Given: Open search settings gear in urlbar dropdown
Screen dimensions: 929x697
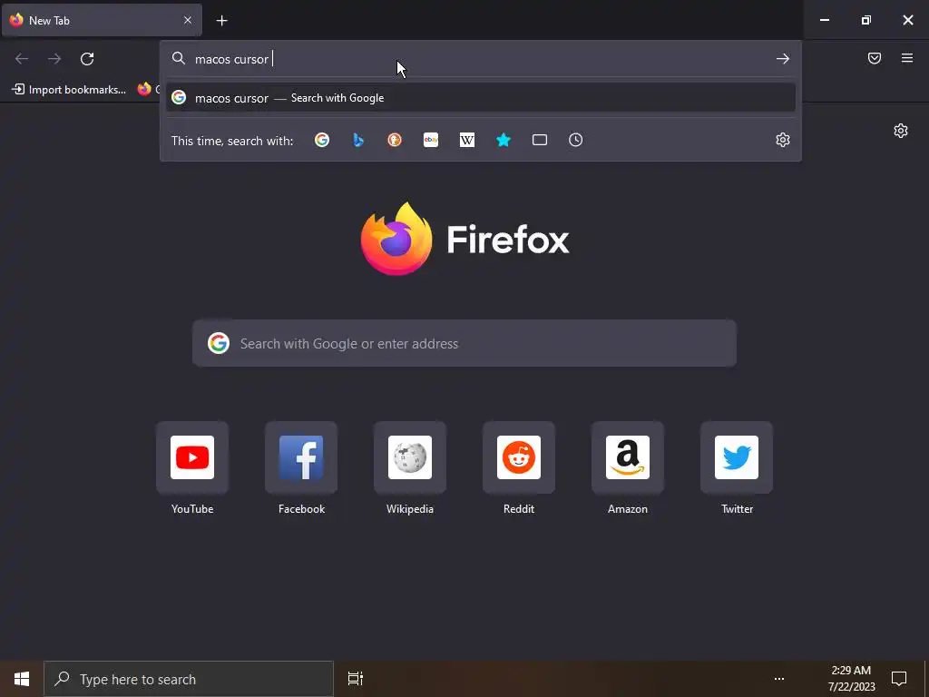Looking at the screenshot, I should pyautogui.click(x=783, y=140).
